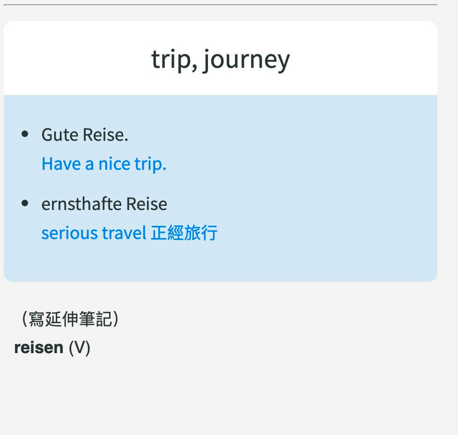Open "Have a nice trip." translation link

103,164
